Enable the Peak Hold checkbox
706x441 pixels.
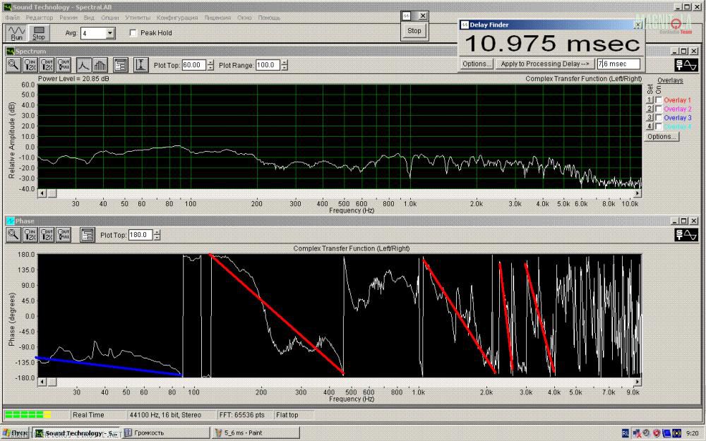(x=133, y=33)
